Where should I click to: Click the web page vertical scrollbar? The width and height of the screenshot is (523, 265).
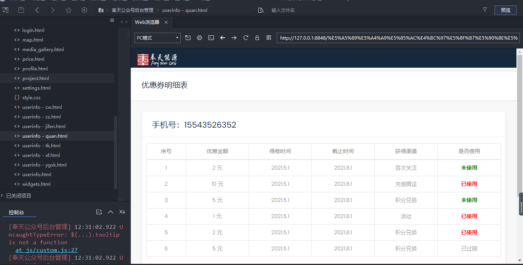519,123
